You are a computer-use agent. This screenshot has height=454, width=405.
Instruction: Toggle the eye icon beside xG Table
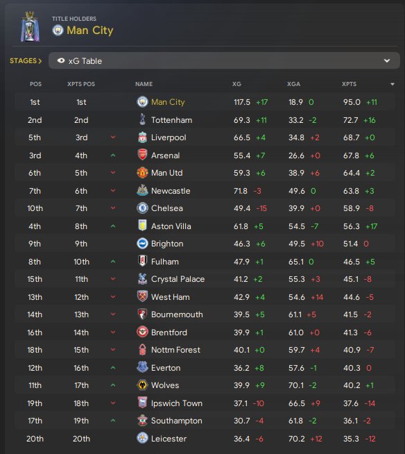pyautogui.click(x=61, y=61)
